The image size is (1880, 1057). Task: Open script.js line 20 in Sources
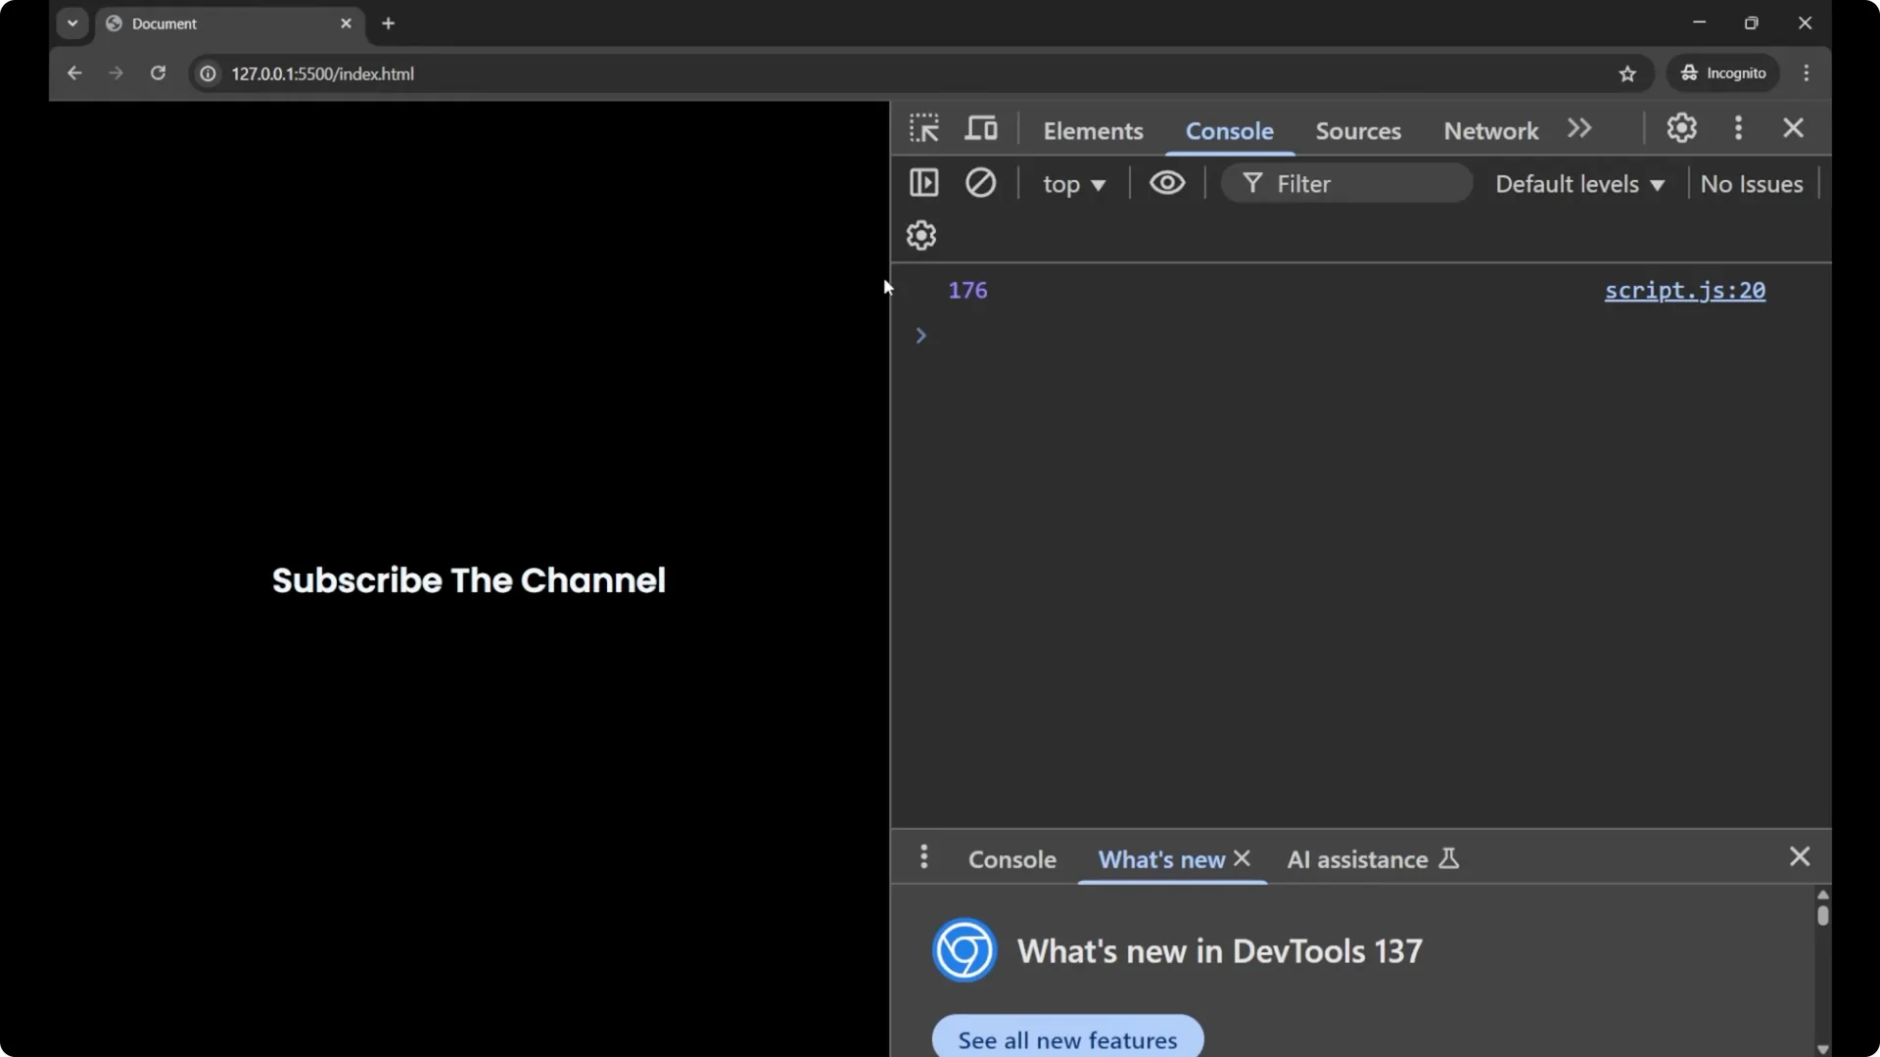(1685, 291)
